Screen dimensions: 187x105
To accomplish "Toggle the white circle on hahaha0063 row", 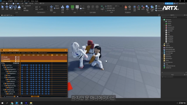I will tap(15, 59).
